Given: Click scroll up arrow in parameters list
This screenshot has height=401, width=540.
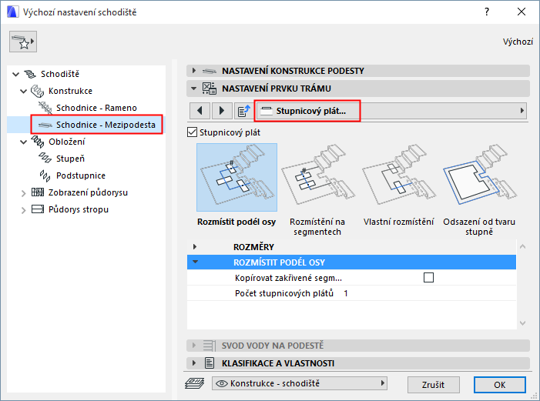Looking at the screenshot, I should 522,246.
